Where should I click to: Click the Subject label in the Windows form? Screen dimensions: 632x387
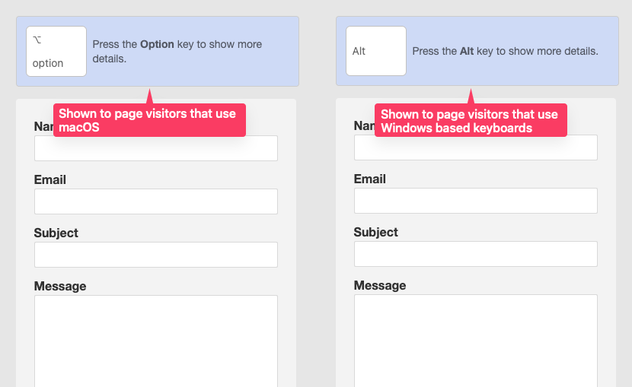[x=376, y=232]
